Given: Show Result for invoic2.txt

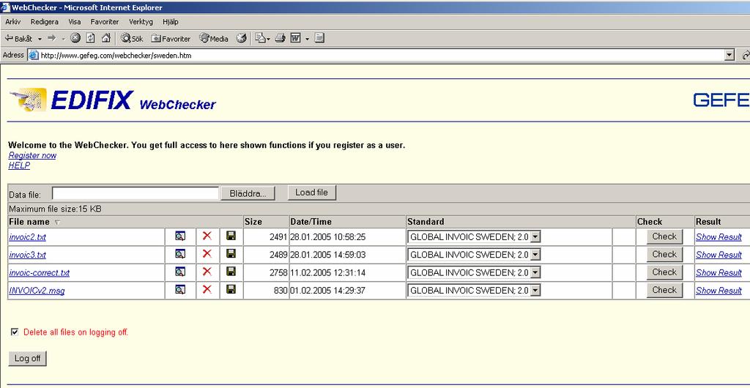Looking at the screenshot, I should [719, 237].
